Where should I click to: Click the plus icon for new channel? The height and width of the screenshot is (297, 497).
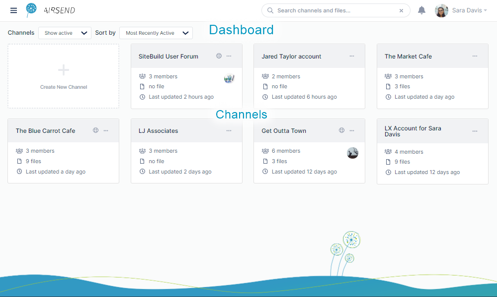(x=64, y=70)
